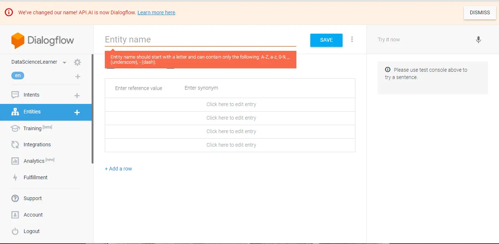
Task: Save the entity with SAVE button
Action: [x=326, y=40]
